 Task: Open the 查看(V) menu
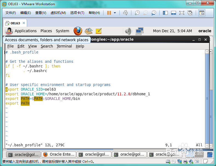(41, 13)
